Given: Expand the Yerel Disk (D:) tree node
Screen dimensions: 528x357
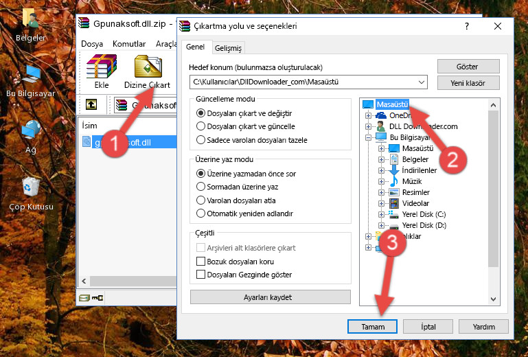Looking at the screenshot, I should coord(381,225).
